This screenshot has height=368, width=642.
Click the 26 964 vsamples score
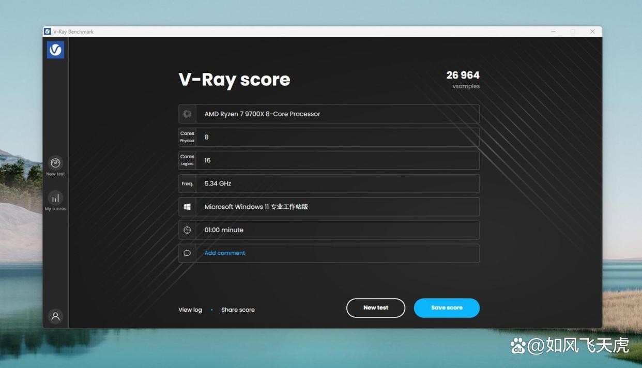tap(463, 76)
